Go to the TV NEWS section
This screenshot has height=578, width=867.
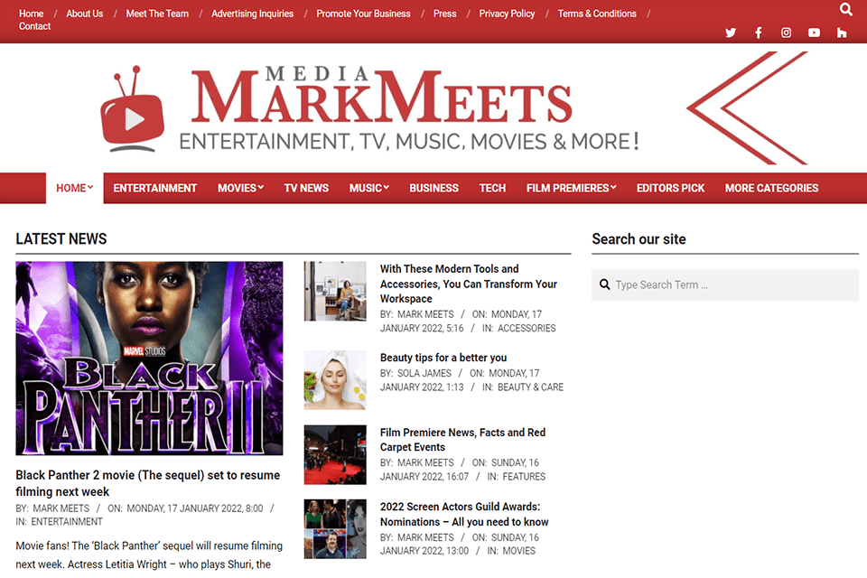point(306,188)
